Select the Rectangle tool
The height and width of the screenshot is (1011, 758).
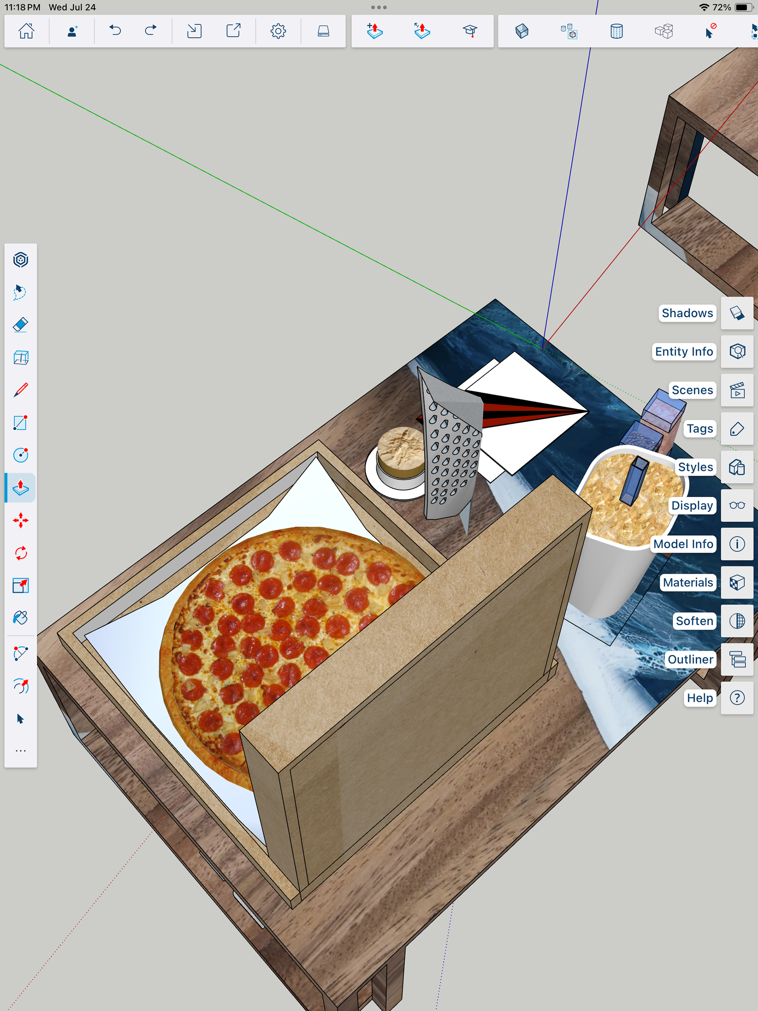[21, 423]
